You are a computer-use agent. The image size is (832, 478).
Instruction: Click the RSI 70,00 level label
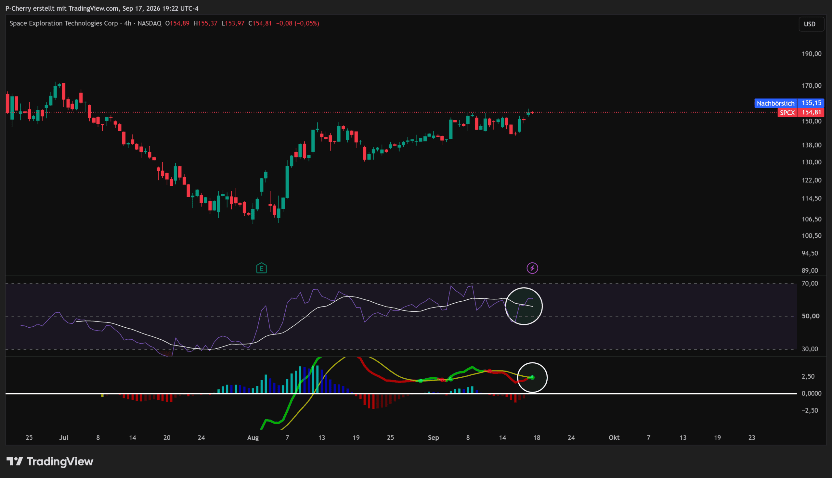coord(810,283)
